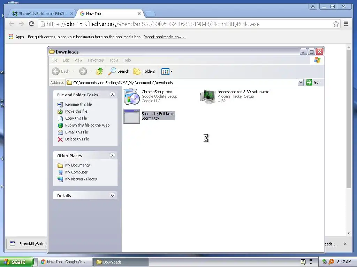The width and height of the screenshot is (357, 267).
Task: Open the ChromeSetup.exe installer icon
Action: pyautogui.click(x=131, y=97)
